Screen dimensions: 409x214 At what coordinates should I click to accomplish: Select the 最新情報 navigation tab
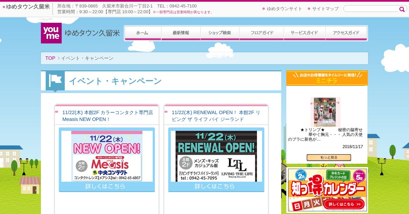181,33
